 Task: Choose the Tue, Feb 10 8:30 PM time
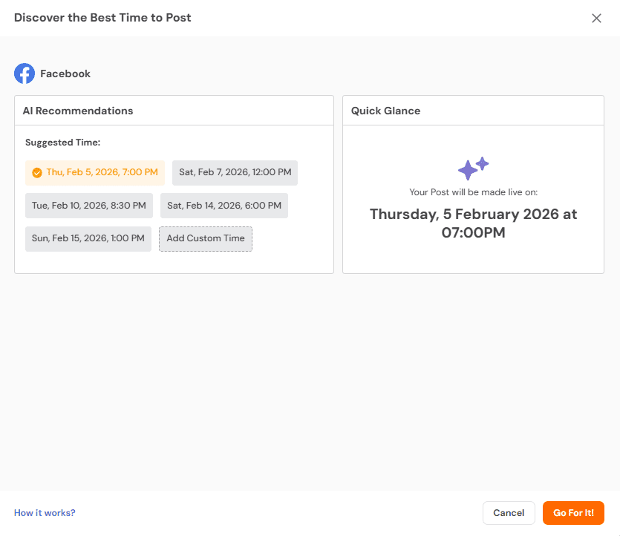(x=88, y=206)
